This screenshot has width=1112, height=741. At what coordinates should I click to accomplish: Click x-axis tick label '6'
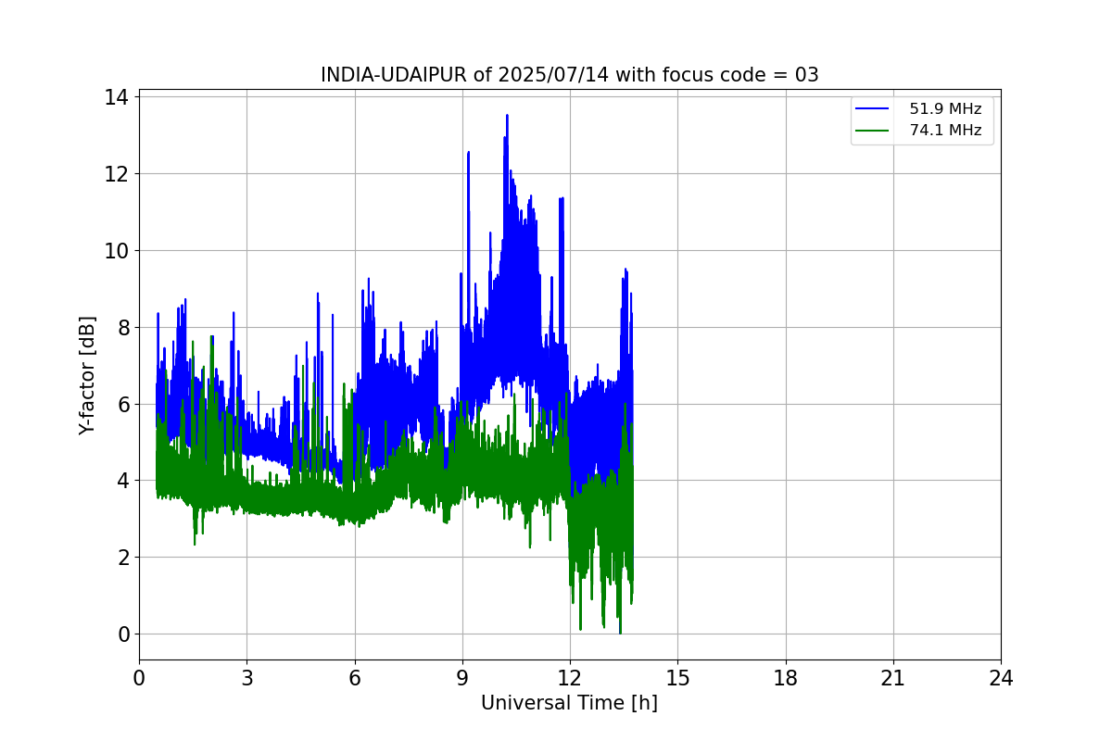pos(355,678)
